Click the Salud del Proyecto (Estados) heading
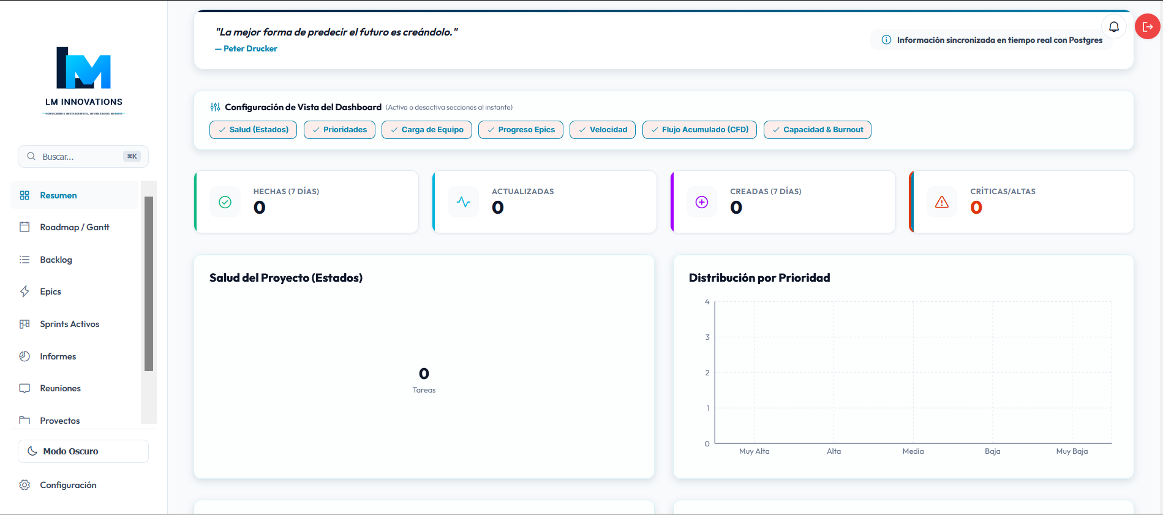Viewport: 1163px width, 515px height. [286, 278]
